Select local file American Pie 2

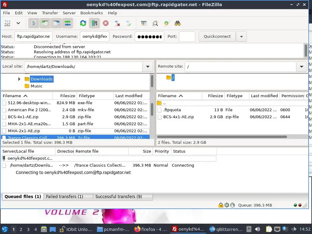point(75,110)
